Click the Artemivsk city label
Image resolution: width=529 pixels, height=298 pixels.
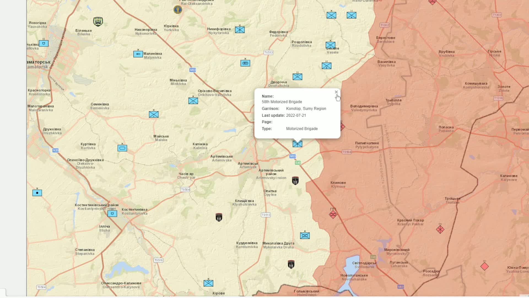248,165
